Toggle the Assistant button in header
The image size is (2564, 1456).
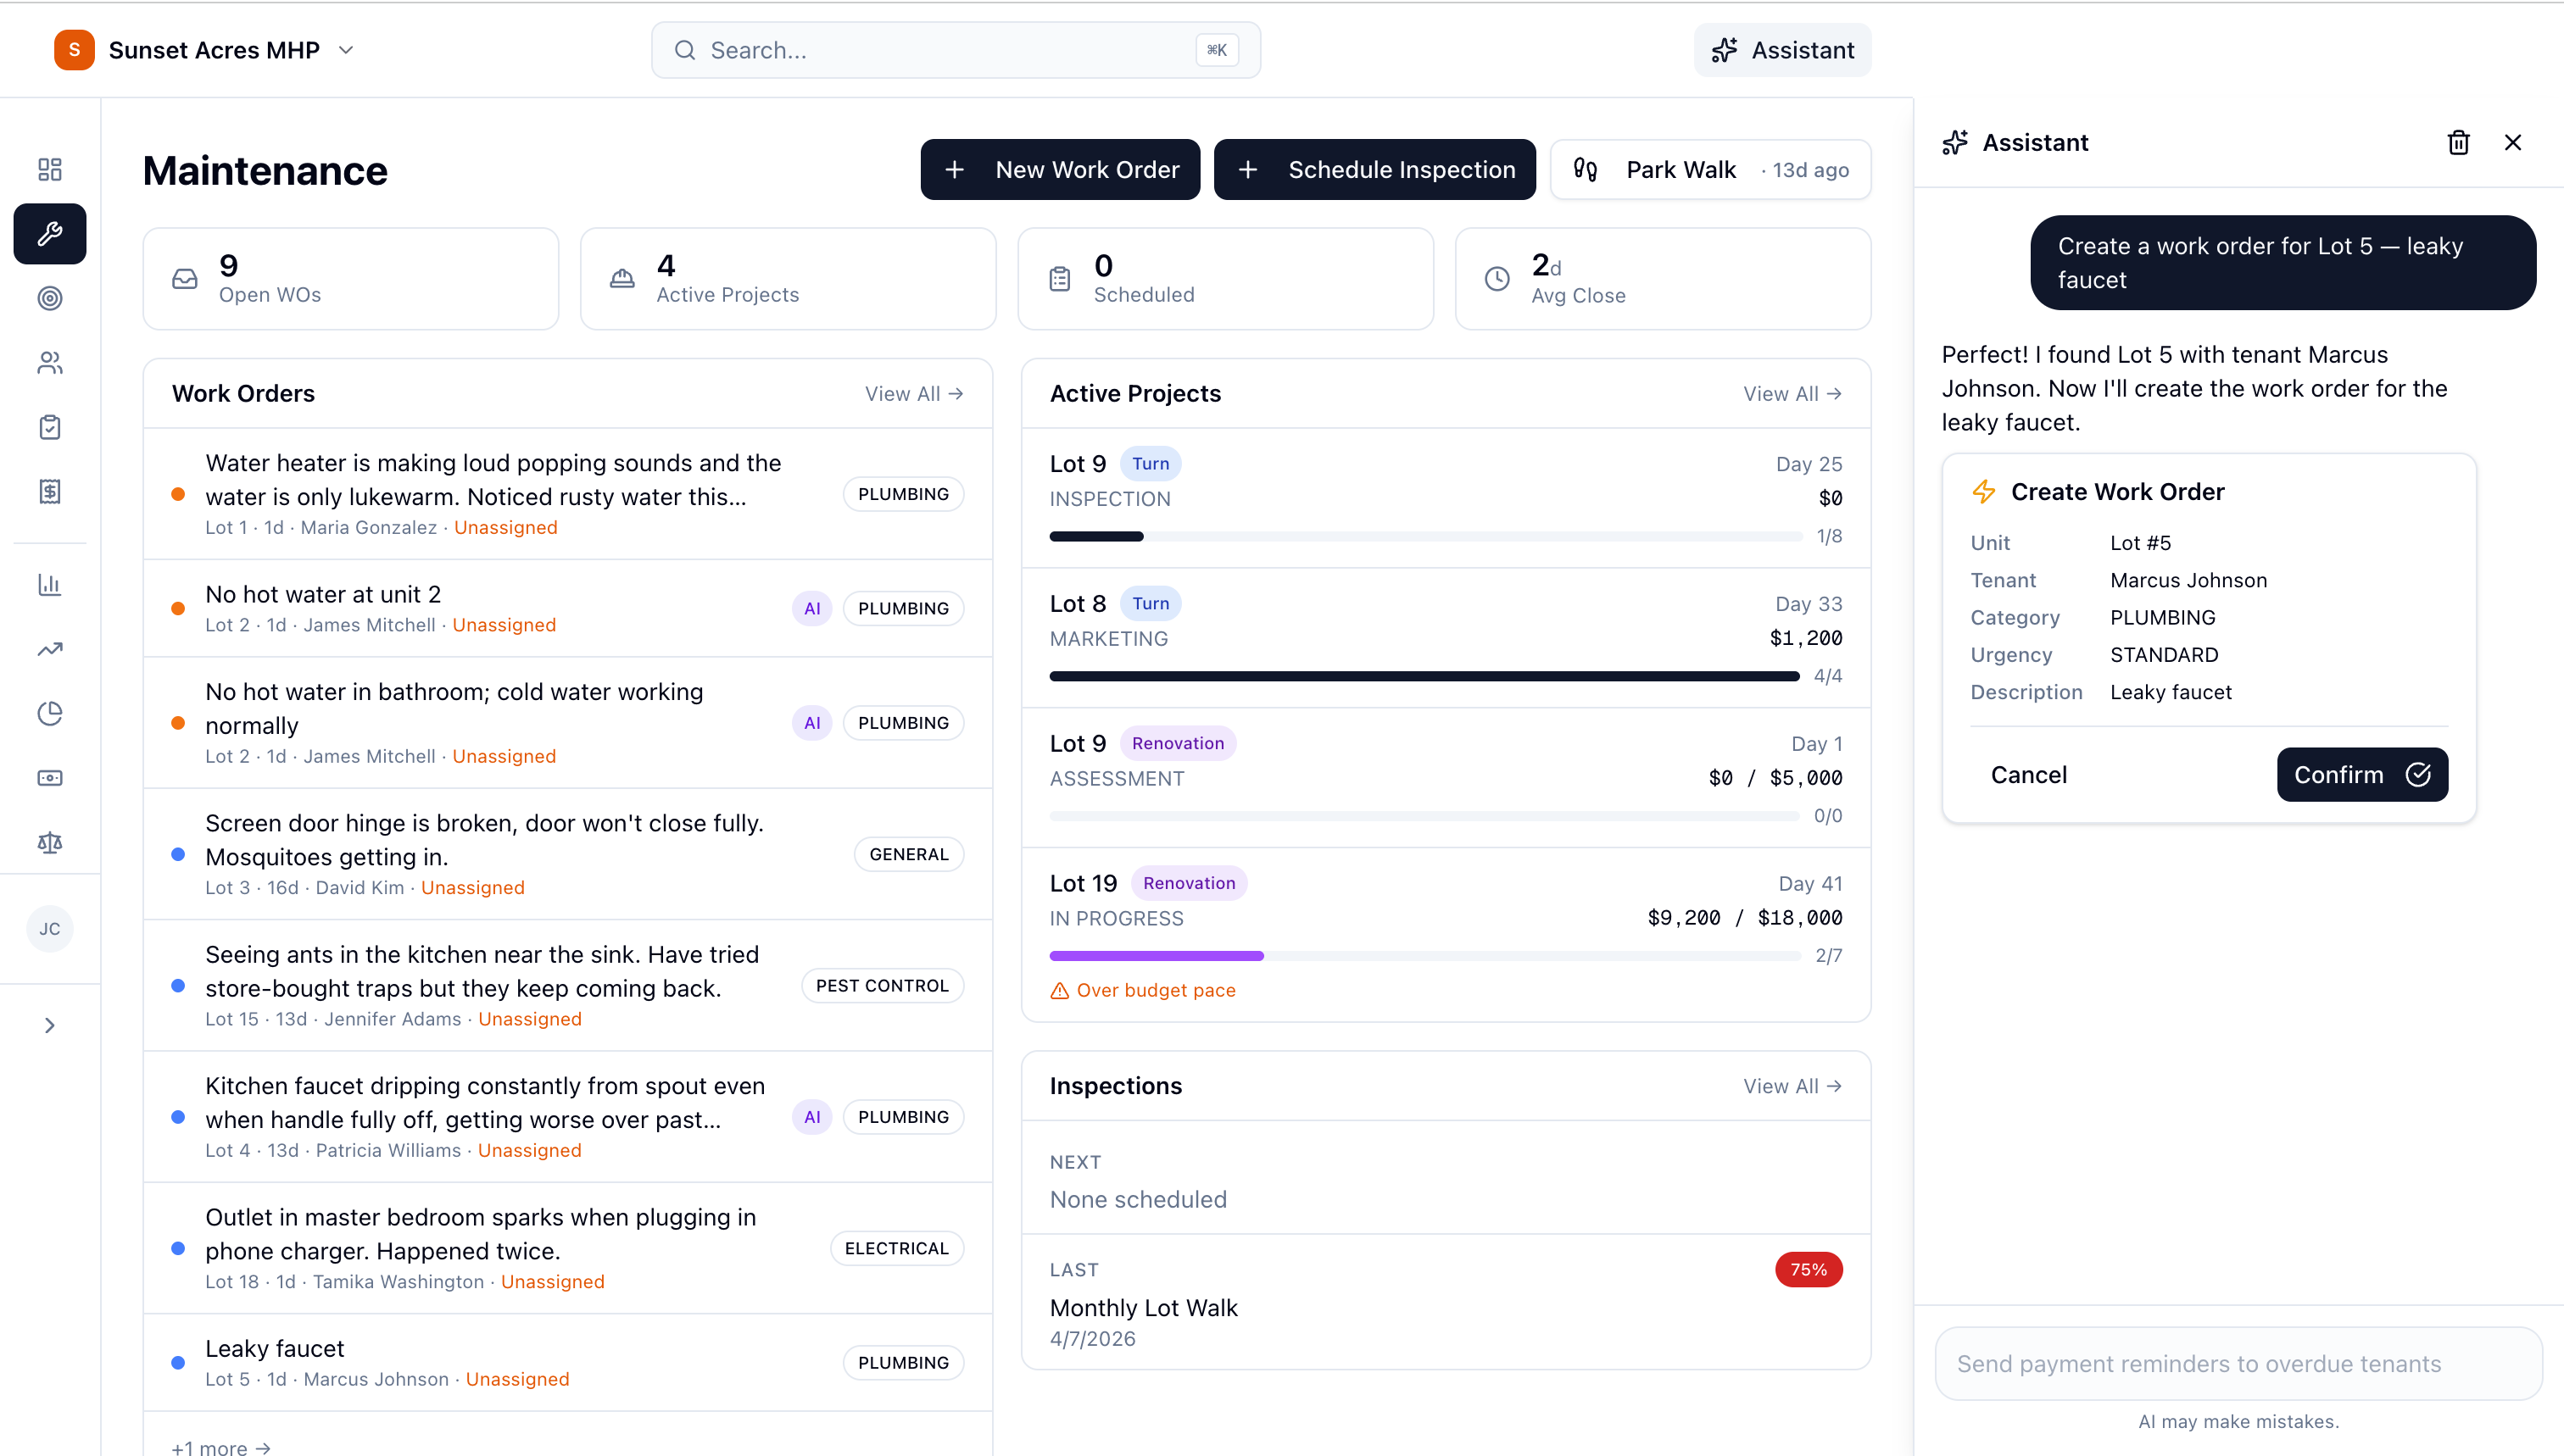[x=1783, y=50]
